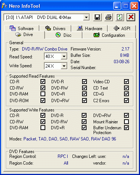
Task: Expand the drive selection dropdown
Action: [86, 17]
